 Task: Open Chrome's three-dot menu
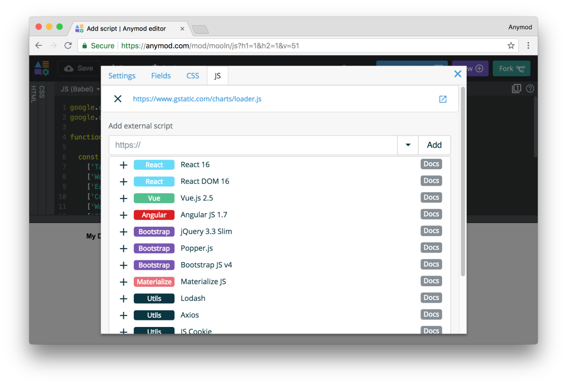point(528,46)
